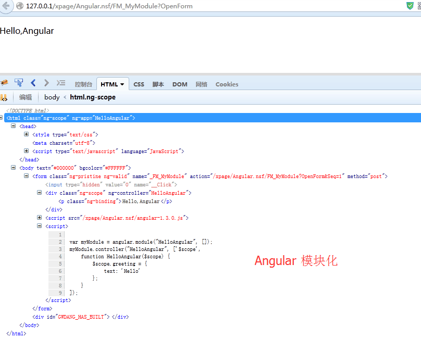Expand the angular-1.3.0.js script node

(39, 217)
